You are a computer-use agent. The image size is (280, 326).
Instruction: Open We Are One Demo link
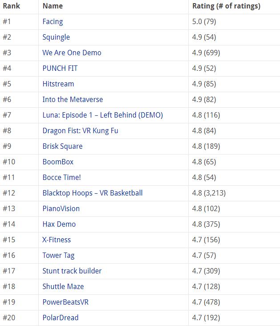pyautogui.click(x=72, y=53)
